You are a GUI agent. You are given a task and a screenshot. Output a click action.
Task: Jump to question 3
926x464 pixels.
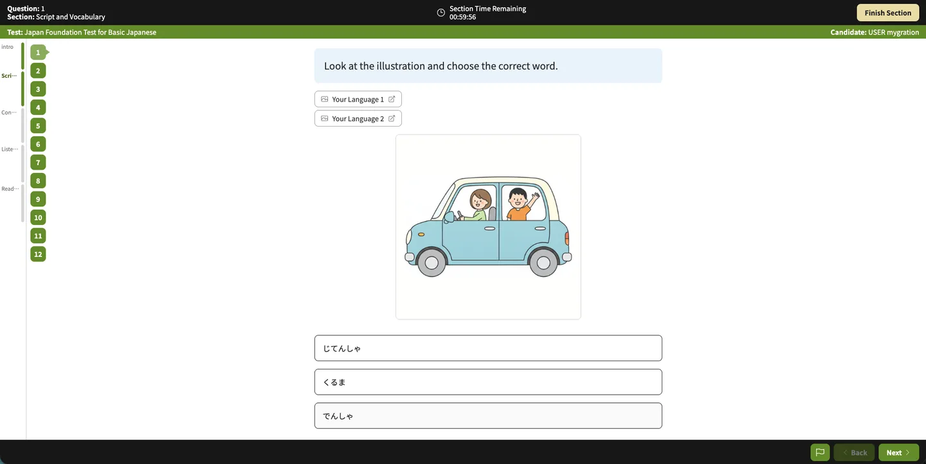pos(38,89)
